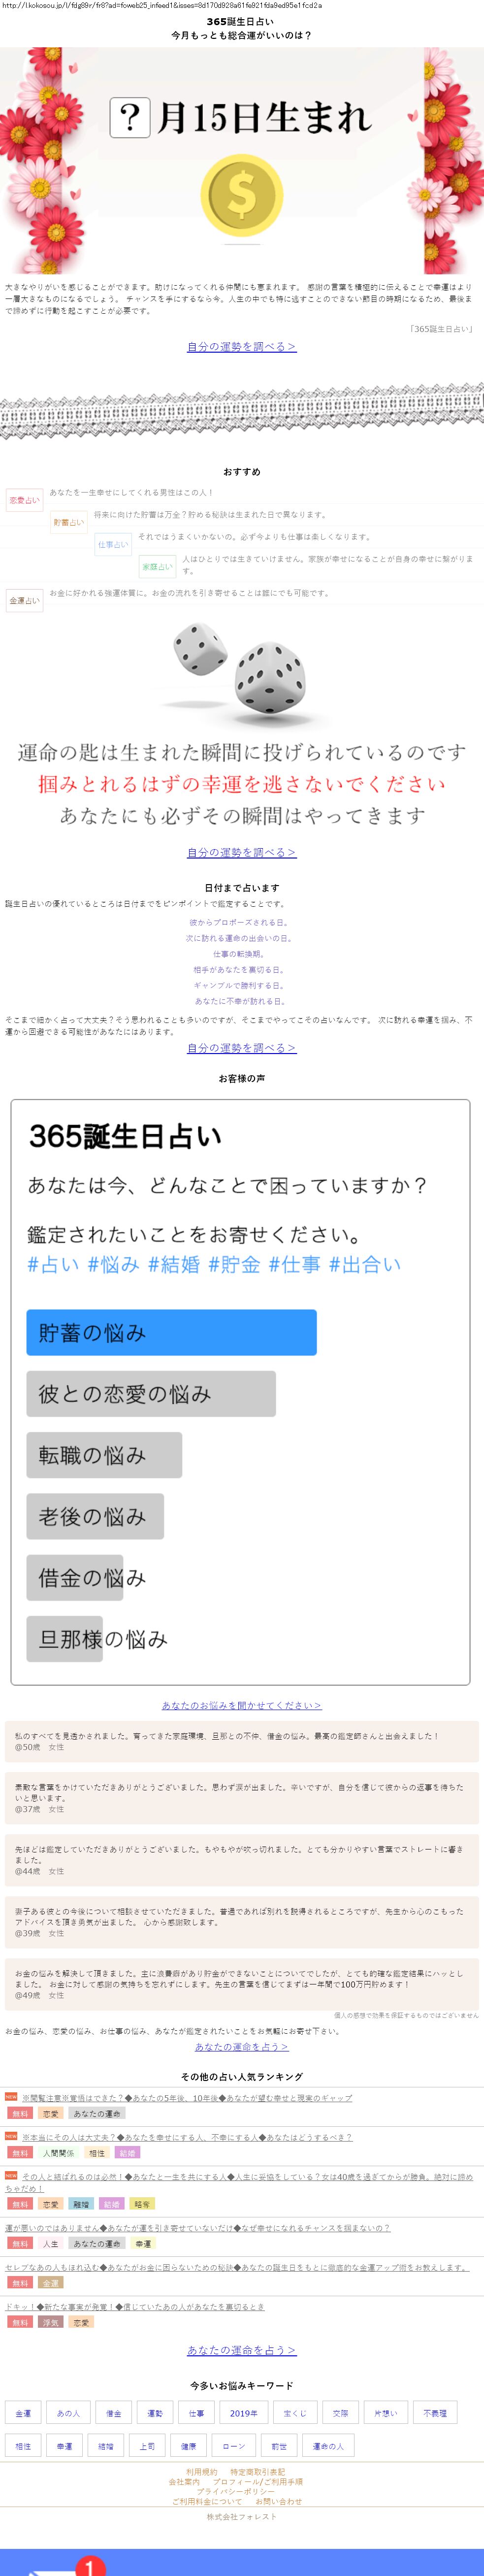
Task: Select the 転職の悩み option
Action: pyautogui.click(x=104, y=1454)
